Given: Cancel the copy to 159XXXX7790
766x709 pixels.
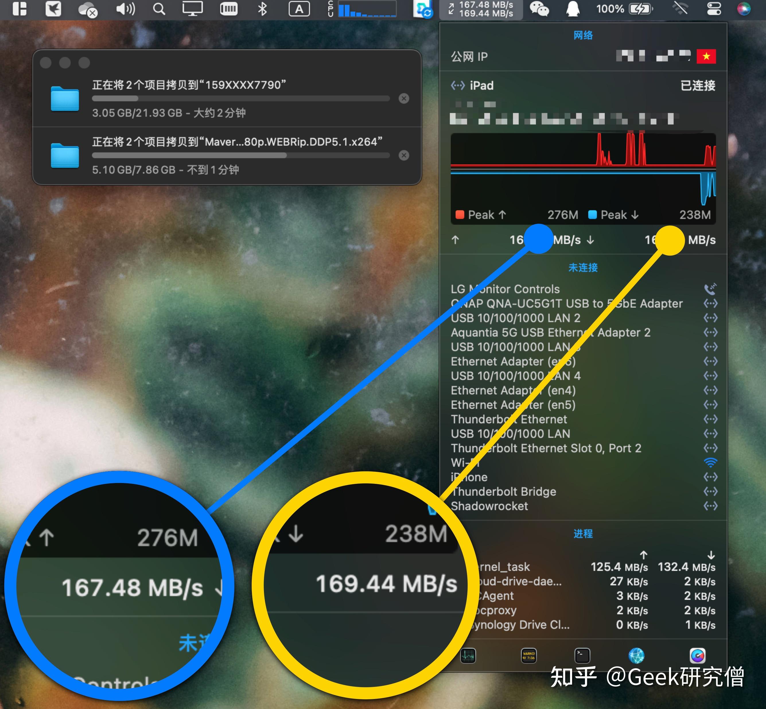Looking at the screenshot, I should pyautogui.click(x=404, y=99).
